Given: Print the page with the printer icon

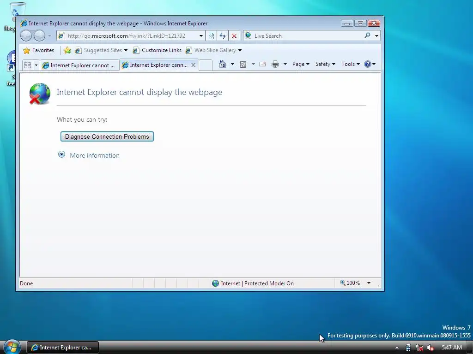Looking at the screenshot, I should (x=275, y=64).
